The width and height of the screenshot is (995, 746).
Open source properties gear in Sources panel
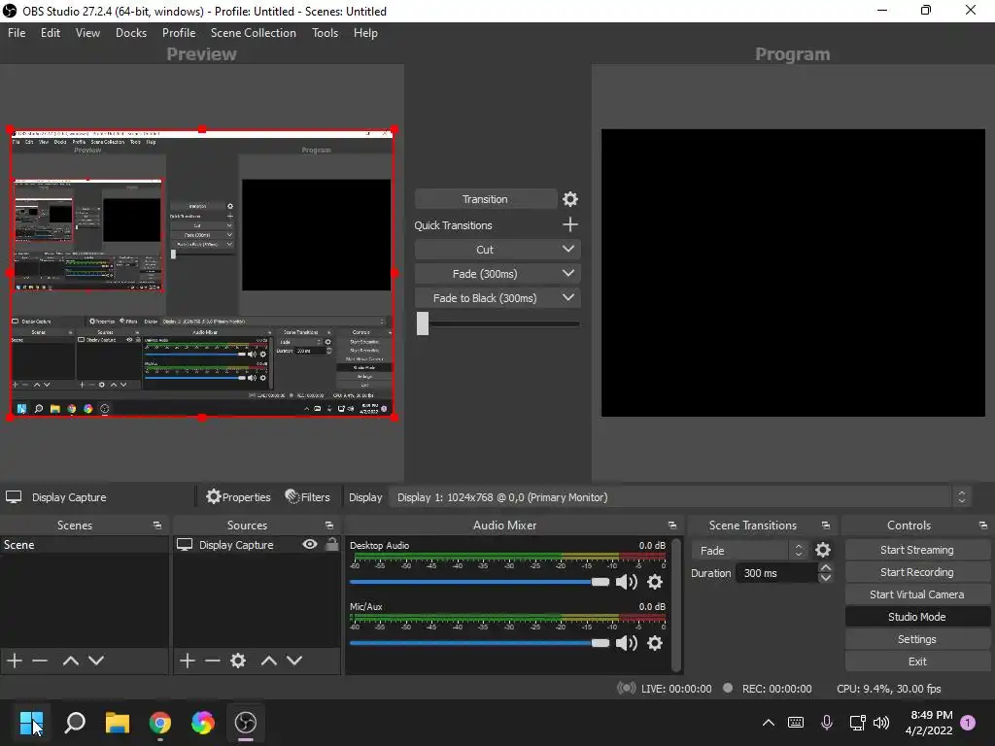(238, 661)
